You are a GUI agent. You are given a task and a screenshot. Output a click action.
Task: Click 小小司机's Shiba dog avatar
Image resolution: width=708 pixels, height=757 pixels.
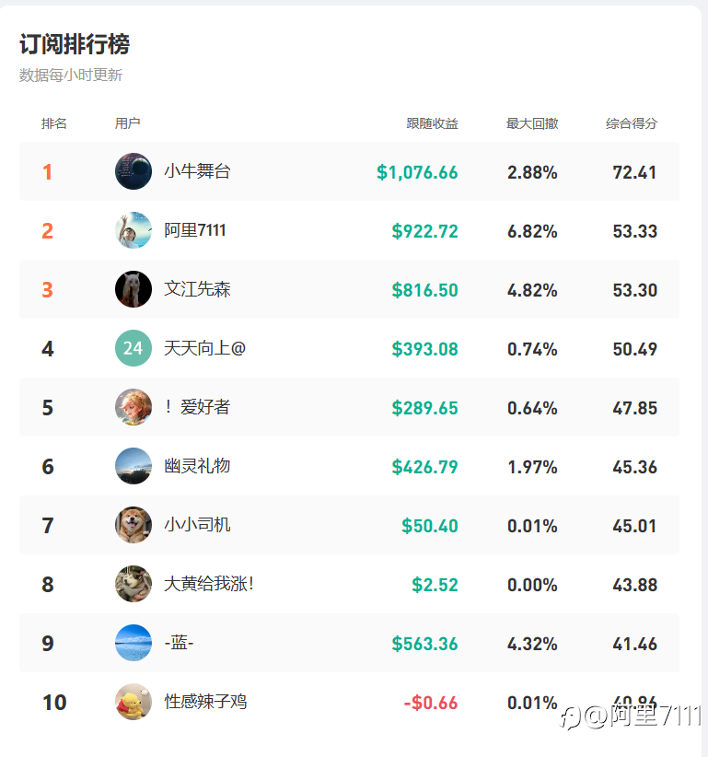(x=133, y=525)
